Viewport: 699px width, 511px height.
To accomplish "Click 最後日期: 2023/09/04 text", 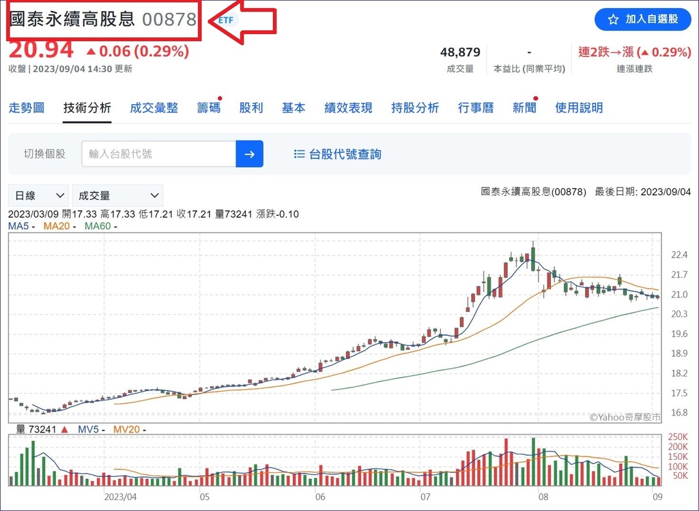I will 643,192.
